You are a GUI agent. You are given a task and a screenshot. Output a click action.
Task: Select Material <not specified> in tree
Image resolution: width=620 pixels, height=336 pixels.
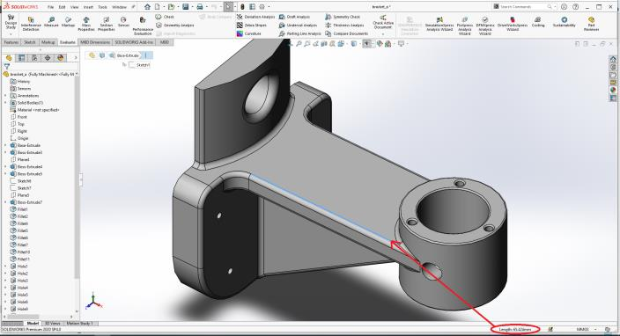pos(35,110)
